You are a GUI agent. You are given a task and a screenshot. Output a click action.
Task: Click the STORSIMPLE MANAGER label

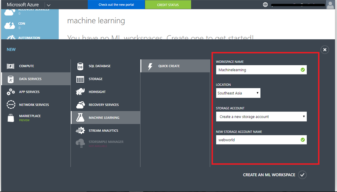tap(106, 142)
